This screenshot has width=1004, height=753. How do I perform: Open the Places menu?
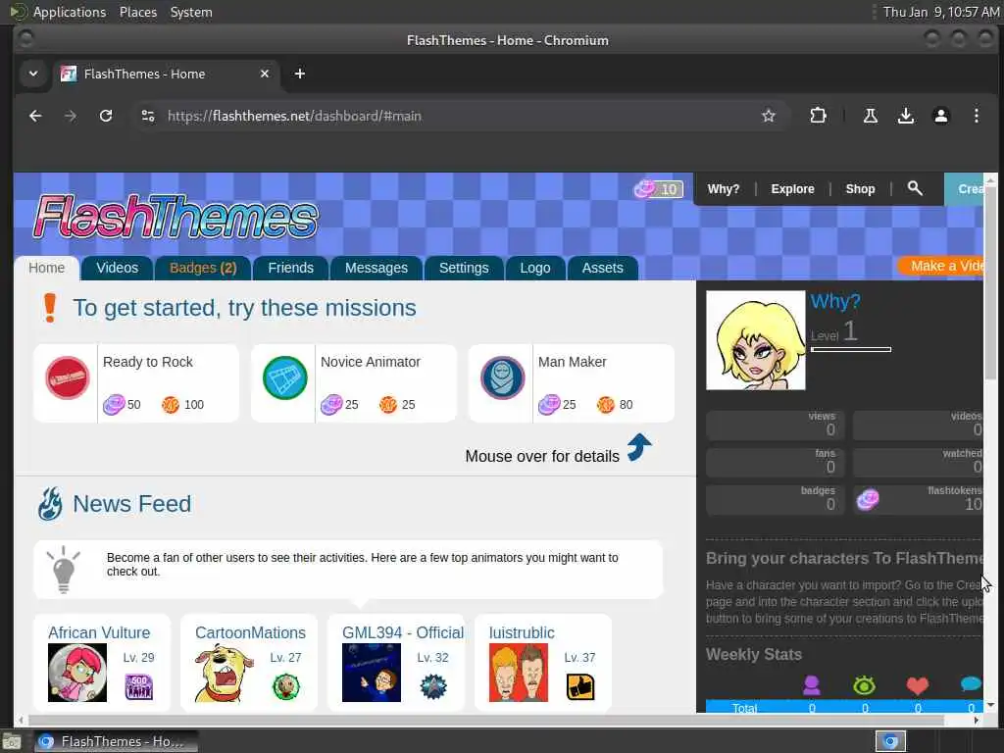click(x=138, y=12)
